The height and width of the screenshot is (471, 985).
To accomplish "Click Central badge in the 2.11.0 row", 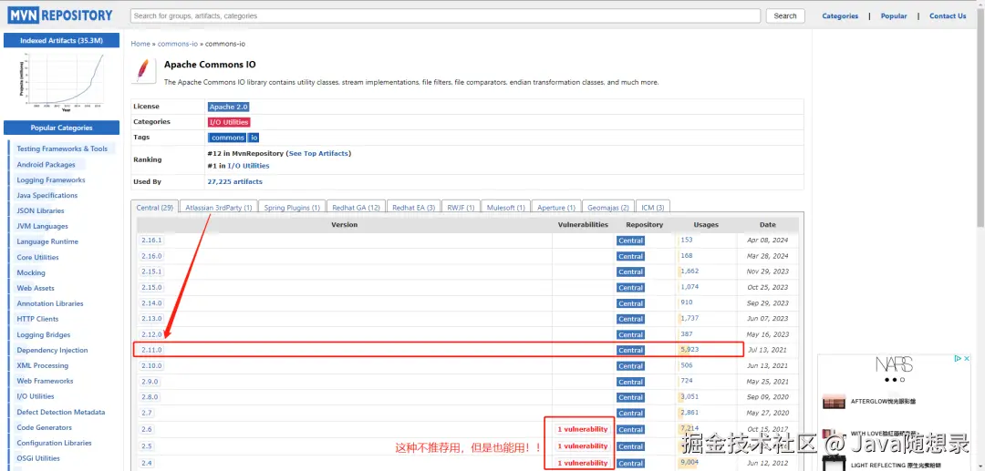I will (x=630, y=351).
